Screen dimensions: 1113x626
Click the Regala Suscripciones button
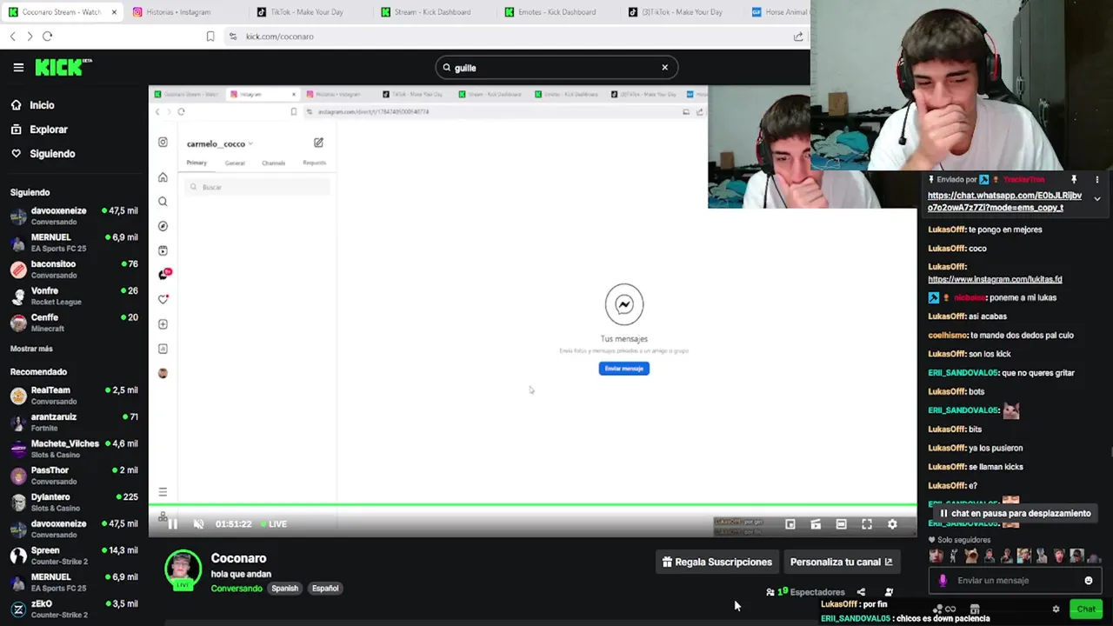tap(717, 562)
